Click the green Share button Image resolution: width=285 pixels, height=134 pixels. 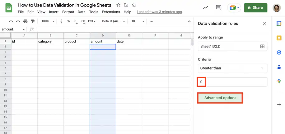(255, 8)
